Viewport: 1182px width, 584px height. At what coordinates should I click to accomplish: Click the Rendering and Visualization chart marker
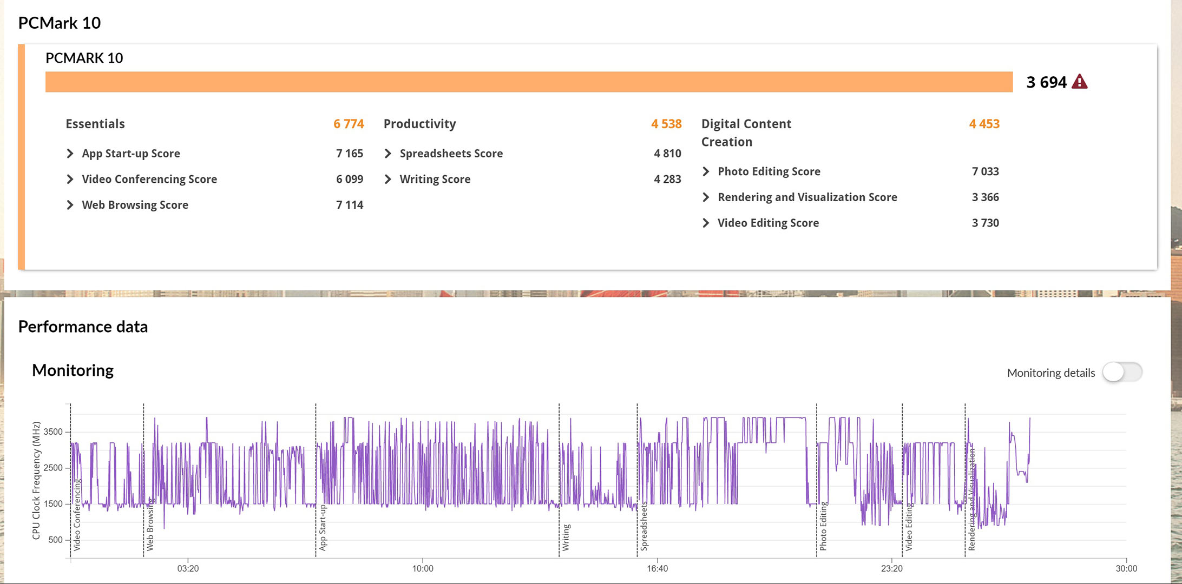coord(971,500)
